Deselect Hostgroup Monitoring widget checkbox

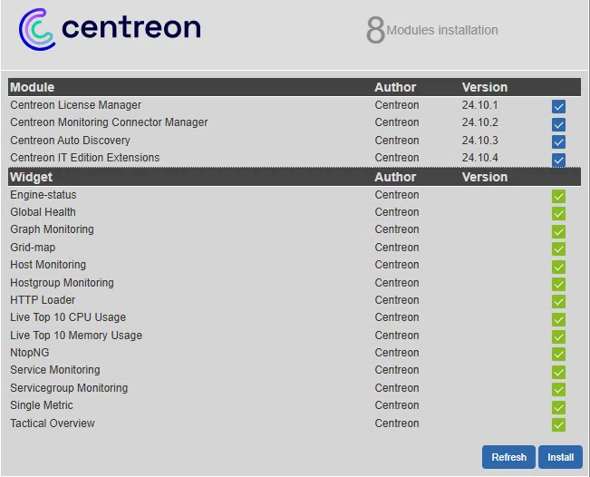coord(558,284)
